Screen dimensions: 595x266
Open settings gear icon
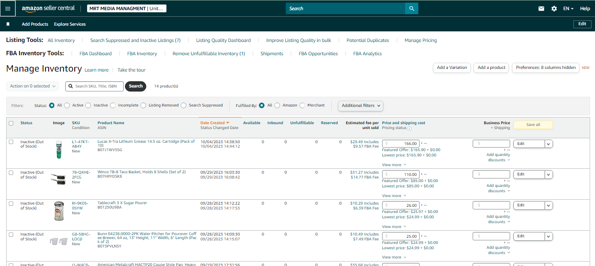point(554,8)
